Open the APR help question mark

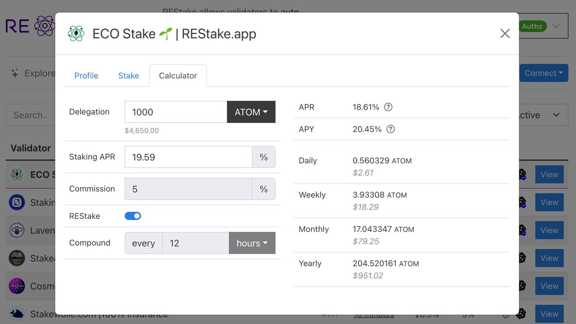coord(388,107)
